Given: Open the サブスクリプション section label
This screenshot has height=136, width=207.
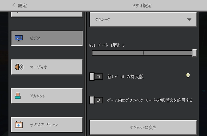Looking at the screenshot, I should 44,125.
